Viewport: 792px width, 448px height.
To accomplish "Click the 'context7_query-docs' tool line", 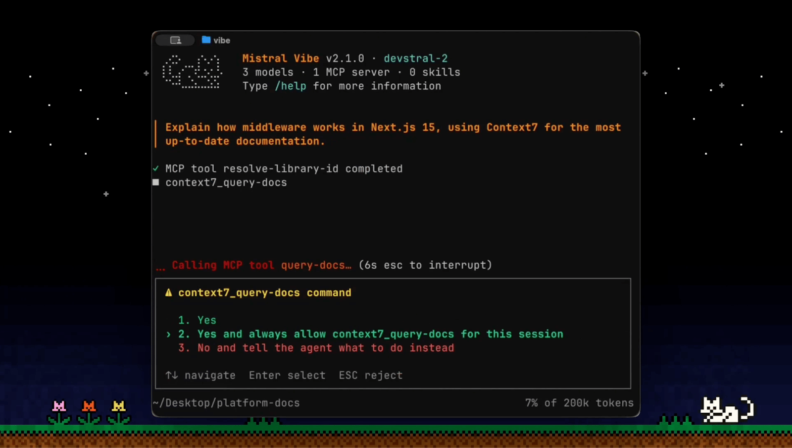I will pyautogui.click(x=226, y=182).
